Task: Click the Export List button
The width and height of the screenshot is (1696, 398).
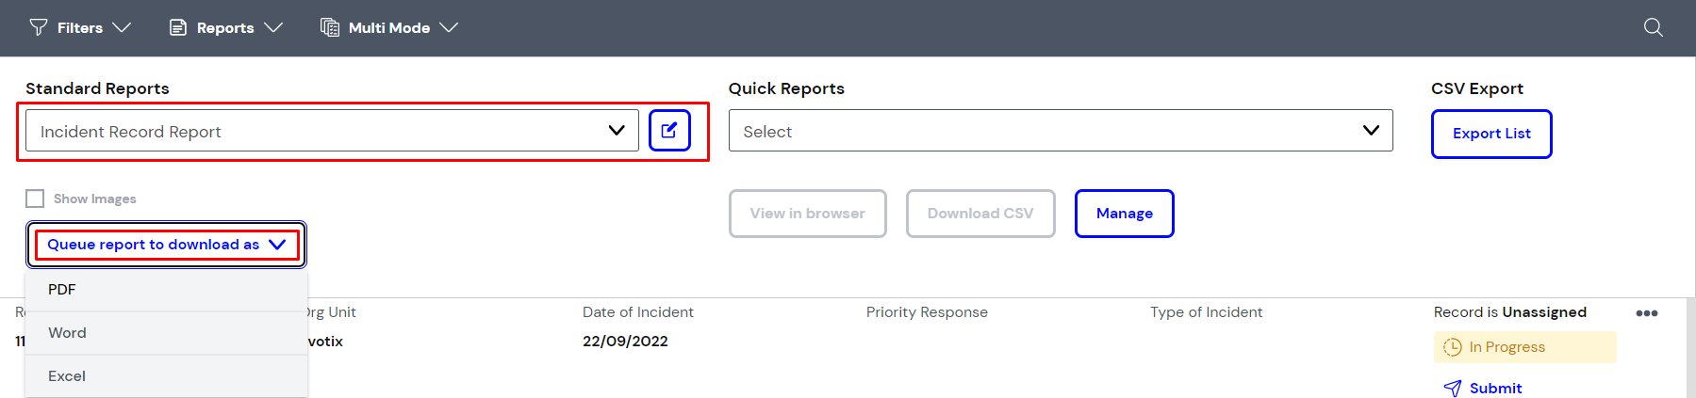Action: tap(1490, 134)
